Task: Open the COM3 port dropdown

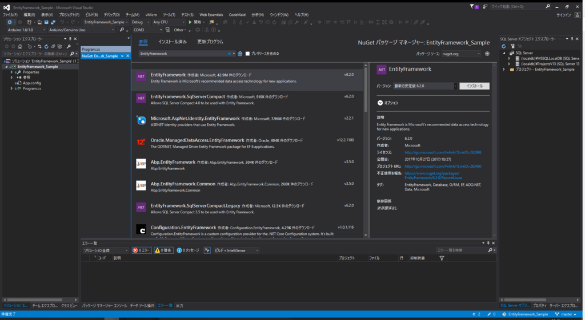Action: pos(147,30)
